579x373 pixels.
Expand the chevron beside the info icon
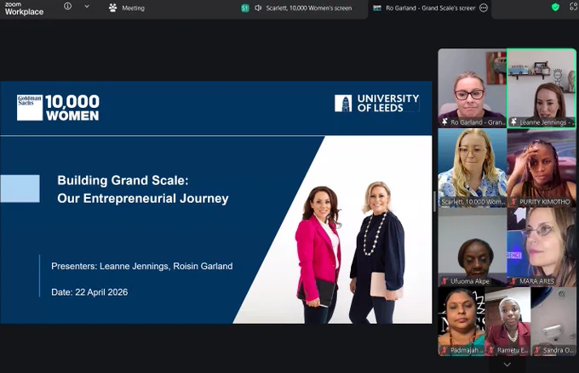click(87, 6)
